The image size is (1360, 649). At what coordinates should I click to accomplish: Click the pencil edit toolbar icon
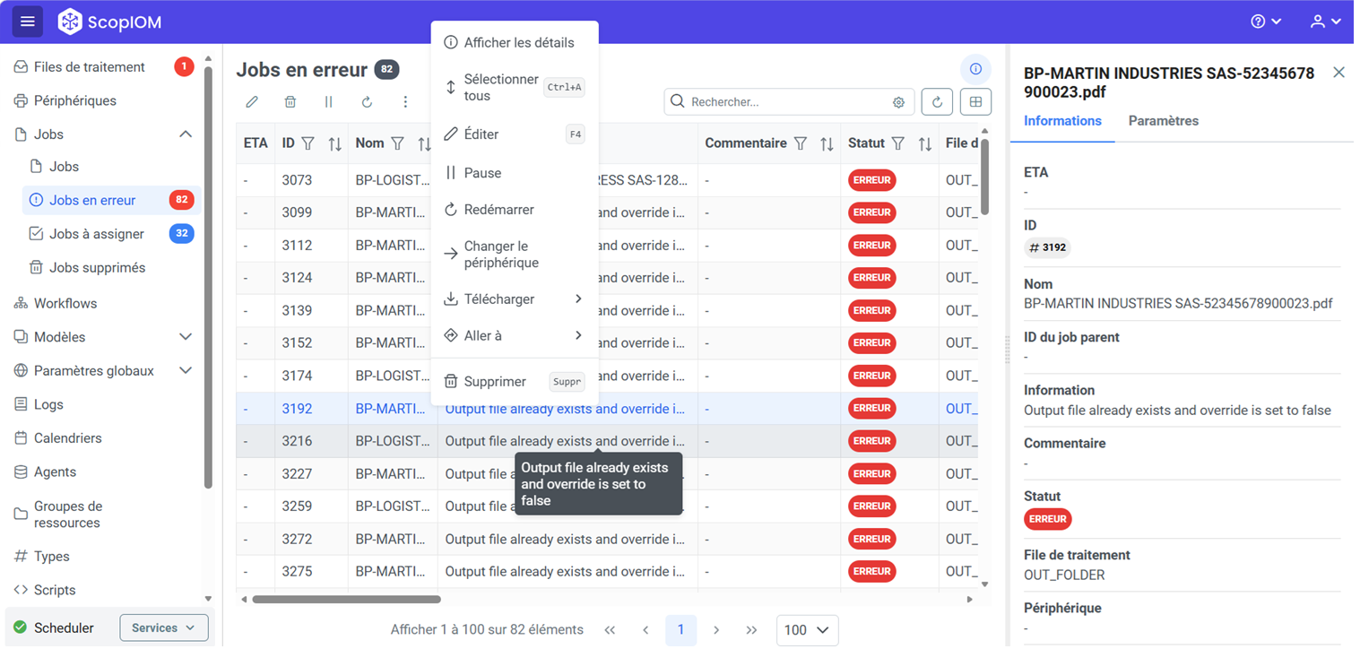click(252, 102)
